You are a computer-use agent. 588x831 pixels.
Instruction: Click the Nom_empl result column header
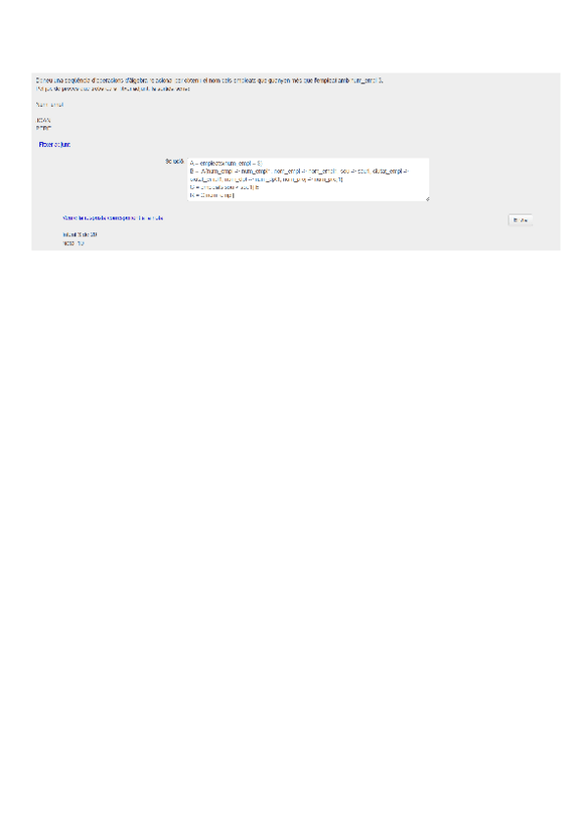pyautogui.click(x=50, y=105)
